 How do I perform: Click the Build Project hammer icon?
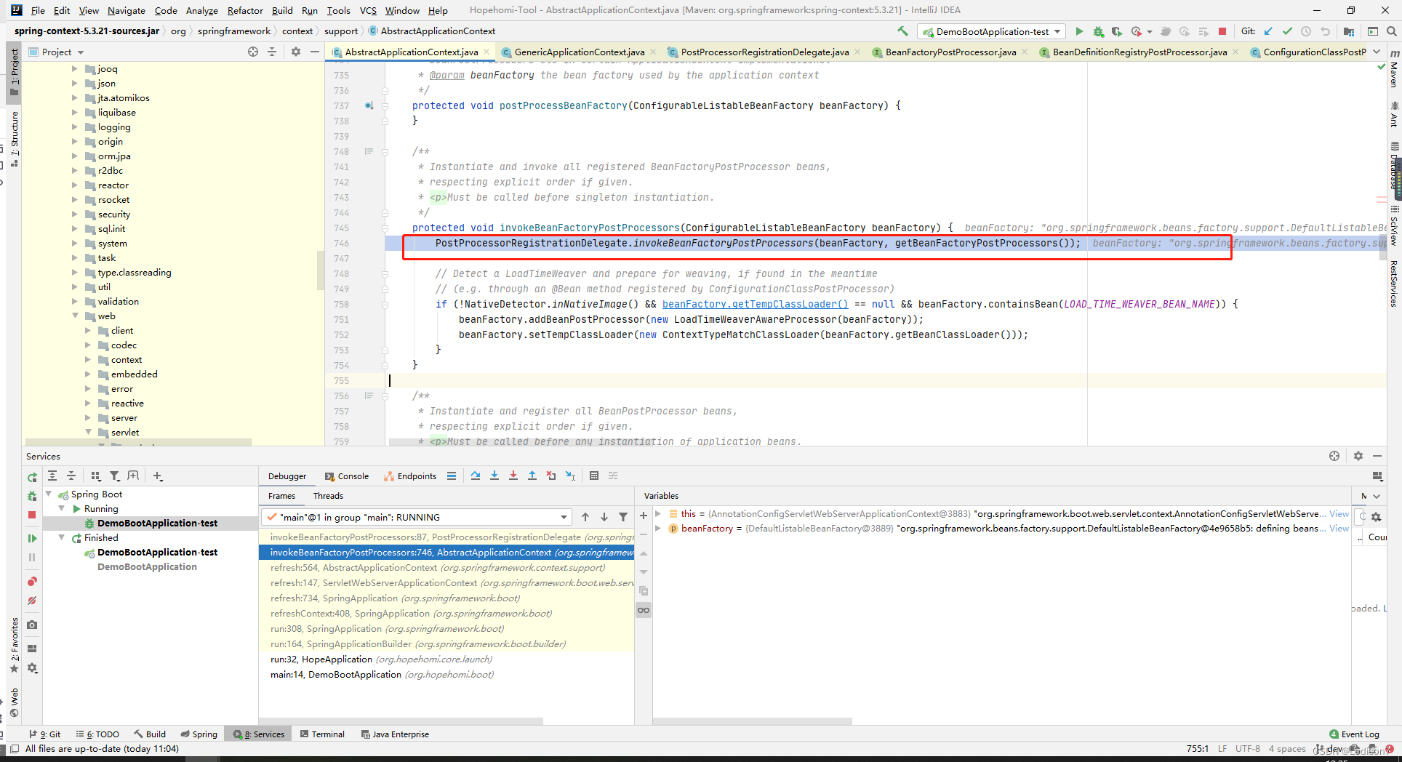(902, 31)
